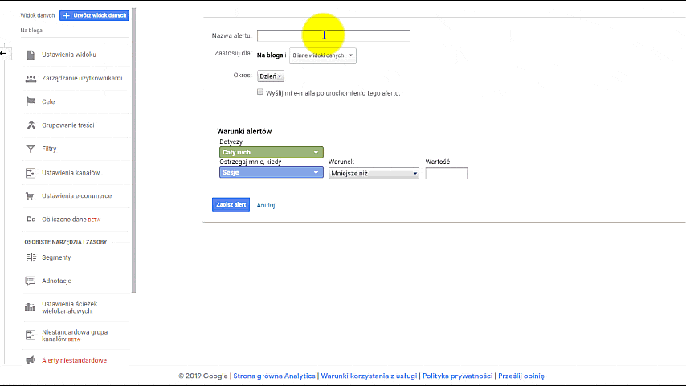Click 'Niestandardowa grupa kanałów' sidebar text

pyautogui.click(x=75, y=335)
